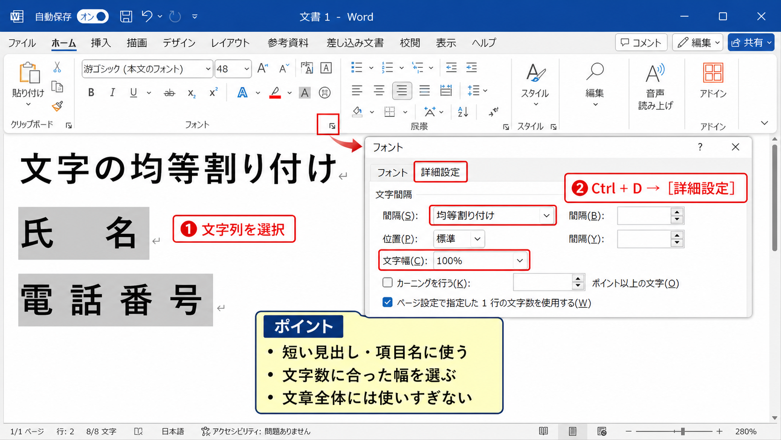Open the font color red swatch
The width and height of the screenshot is (781, 440).
[x=275, y=93]
